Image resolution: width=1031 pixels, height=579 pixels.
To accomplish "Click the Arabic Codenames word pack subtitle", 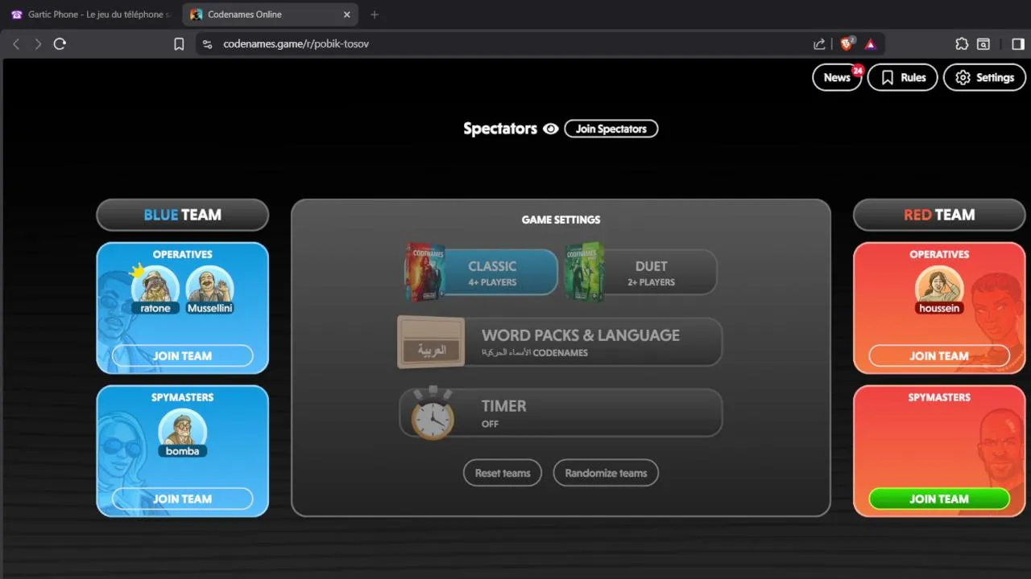I will click(x=535, y=353).
